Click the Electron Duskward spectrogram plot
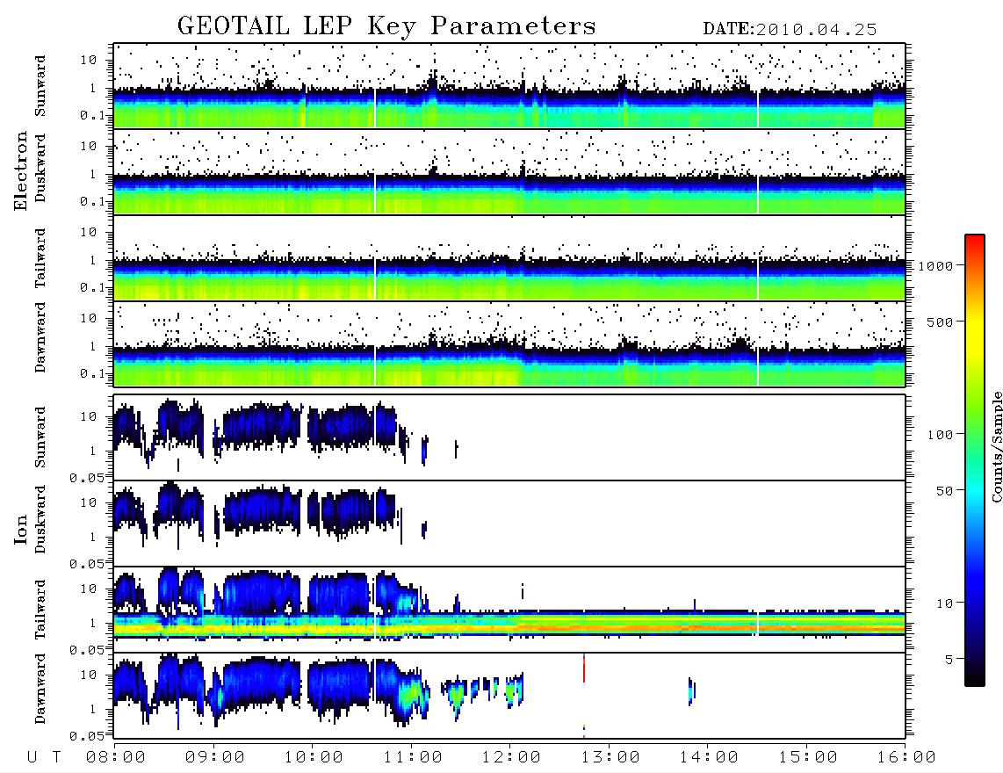Image resolution: width=1003 pixels, height=773 pixels. 509,171
